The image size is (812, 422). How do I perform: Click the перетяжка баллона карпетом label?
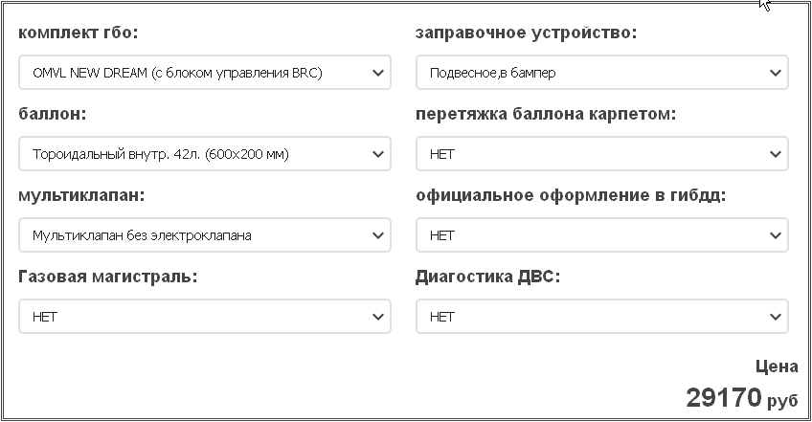coord(546,114)
